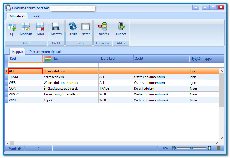This screenshot has width=230, height=158.
Task: Select the WPICT row code cell
Action: (x=26, y=100)
